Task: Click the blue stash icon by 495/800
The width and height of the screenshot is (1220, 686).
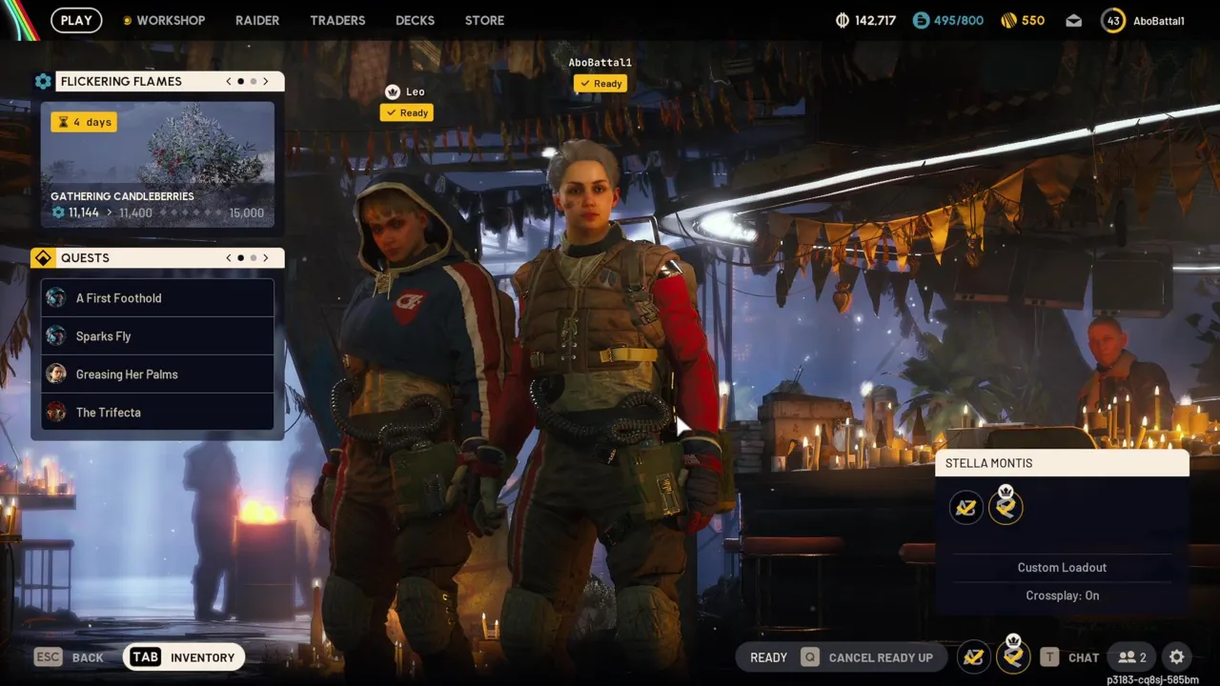Action: tap(921, 20)
